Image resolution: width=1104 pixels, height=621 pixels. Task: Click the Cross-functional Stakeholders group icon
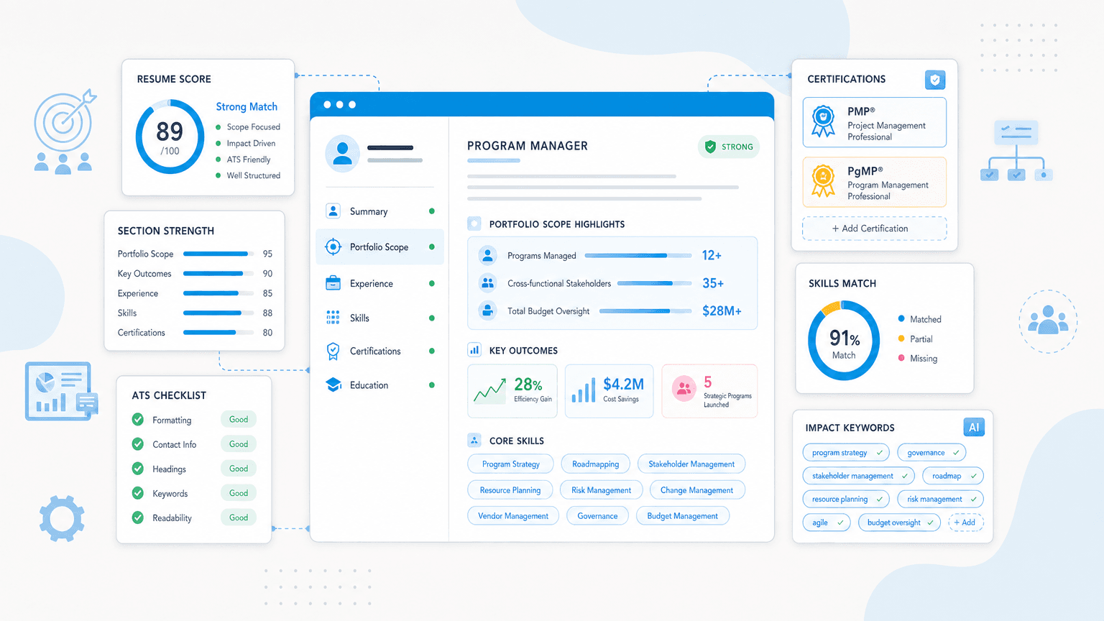pos(487,283)
